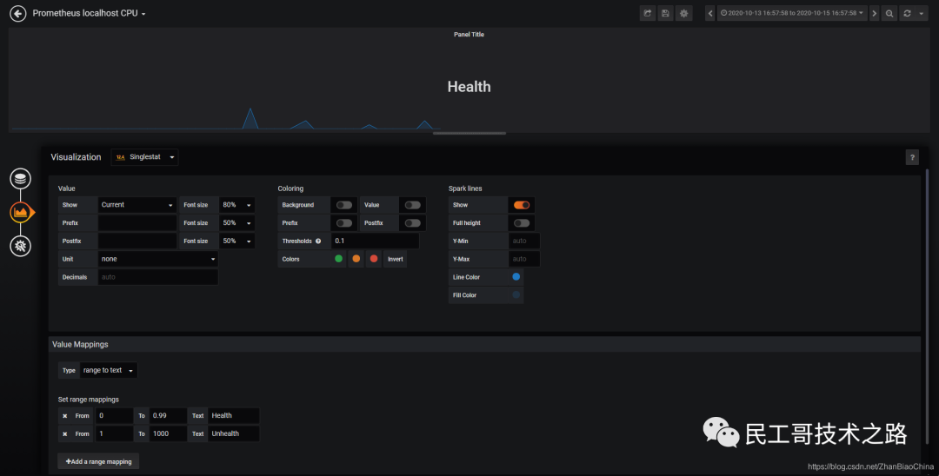The image size is (939, 476).
Task: Open Prometheus localhost CPU dashboard dropdown
Action: (89, 13)
